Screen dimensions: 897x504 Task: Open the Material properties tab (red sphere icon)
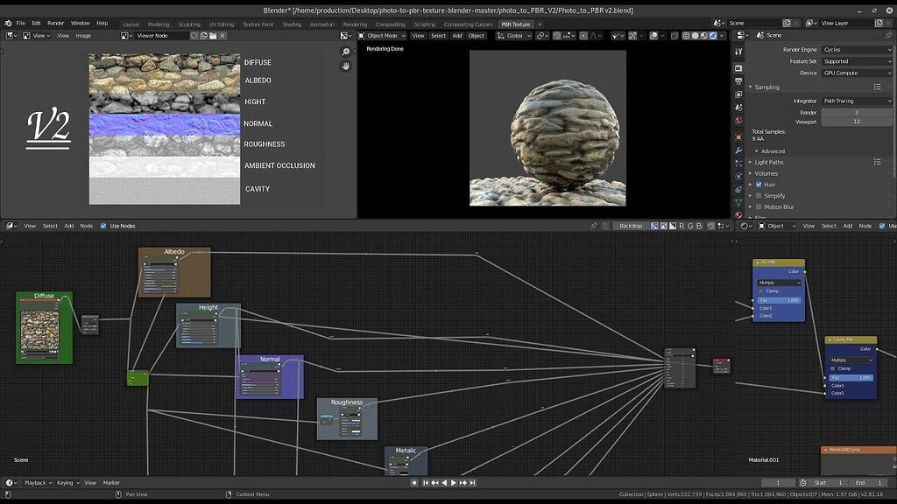point(738,215)
